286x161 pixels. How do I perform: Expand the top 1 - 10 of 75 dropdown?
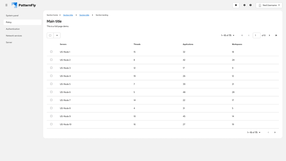[x=228, y=35]
